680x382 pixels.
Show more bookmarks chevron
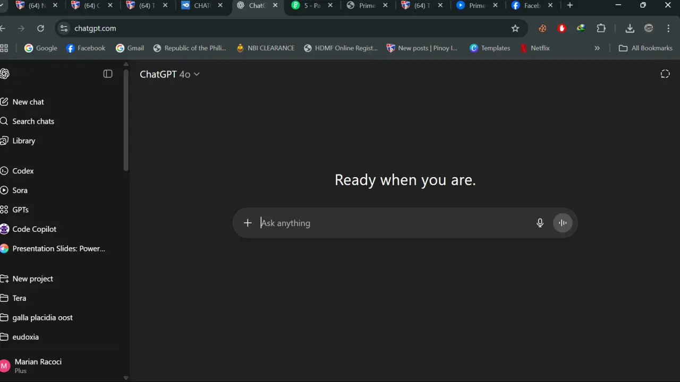pyautogui.click(x=597, y=48)
